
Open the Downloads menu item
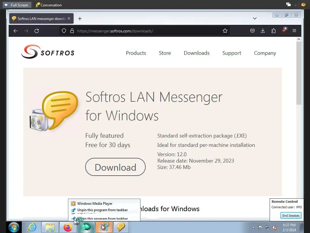[196, 53]
